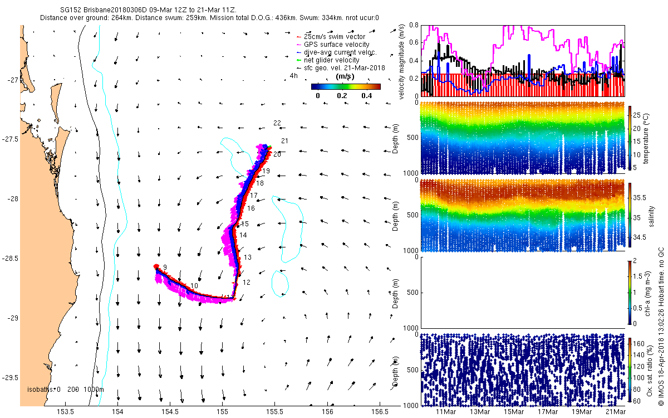Click the 'salinity' colorbar label
The image size is (668, 418).
(651, 216)
